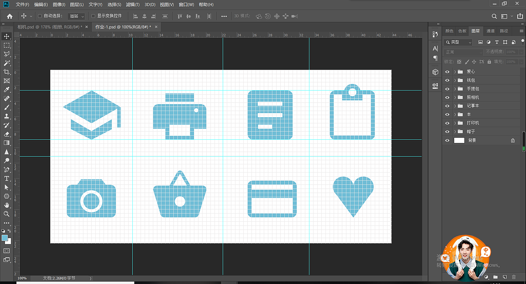Select the Clone Stamp tool
This screenshot has height=284, width=526.
coord(7,116)
